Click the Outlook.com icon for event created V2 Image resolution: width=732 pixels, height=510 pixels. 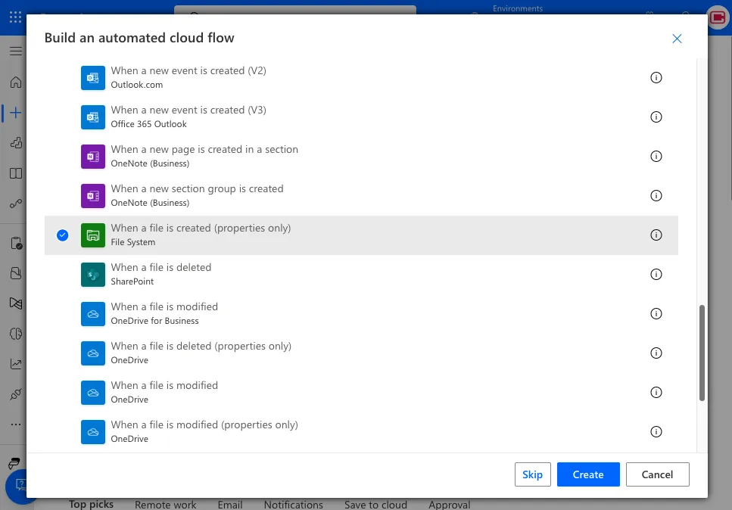click(92, 78)
